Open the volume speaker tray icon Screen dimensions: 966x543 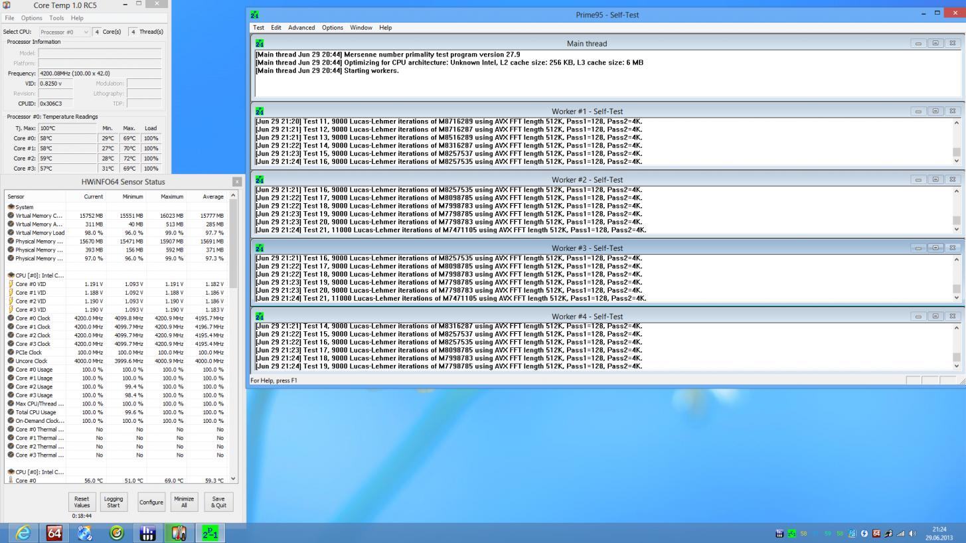[913, 534]
